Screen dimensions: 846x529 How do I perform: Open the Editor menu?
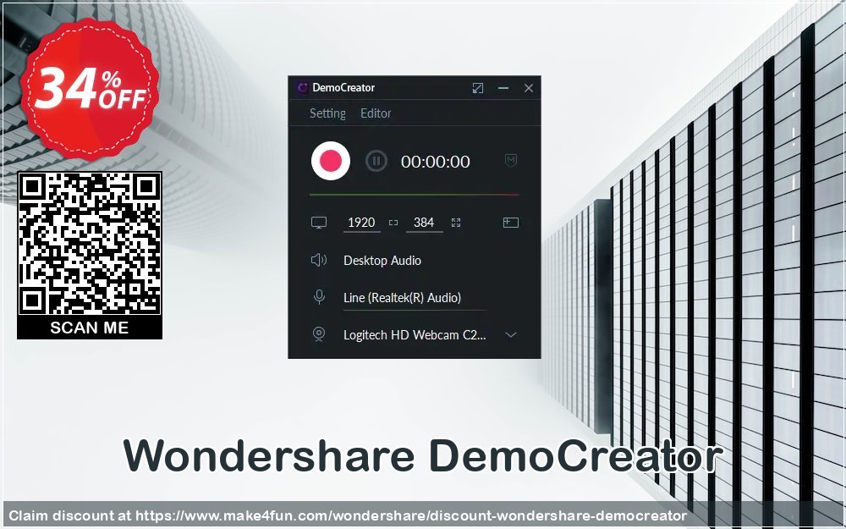[376, 113]
